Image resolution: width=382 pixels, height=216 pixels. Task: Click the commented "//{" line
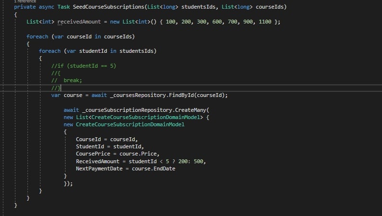[x=56, y=73]
